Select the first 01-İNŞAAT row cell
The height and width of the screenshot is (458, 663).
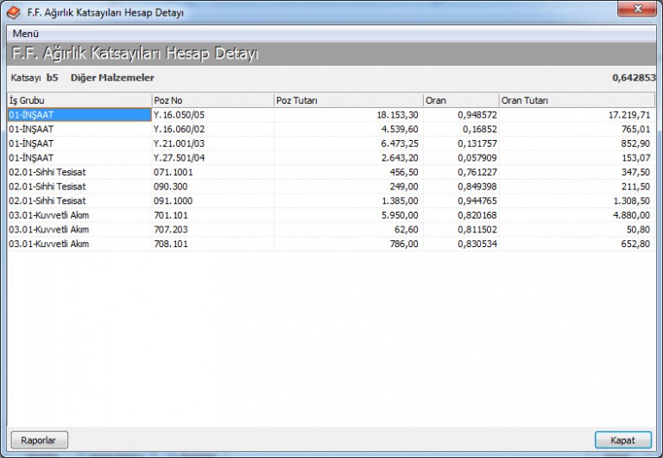tap(78, 114)
